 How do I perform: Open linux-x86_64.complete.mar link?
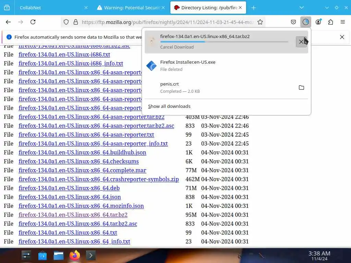coord(82,171)
